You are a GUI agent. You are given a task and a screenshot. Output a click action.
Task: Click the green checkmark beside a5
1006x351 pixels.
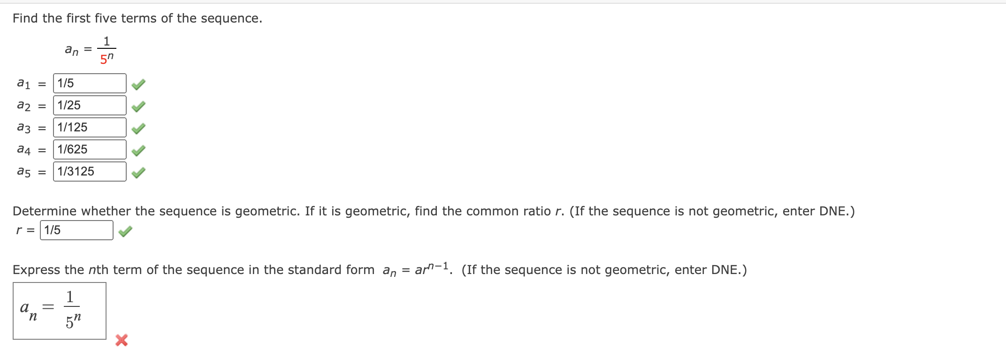click(138, 172)
